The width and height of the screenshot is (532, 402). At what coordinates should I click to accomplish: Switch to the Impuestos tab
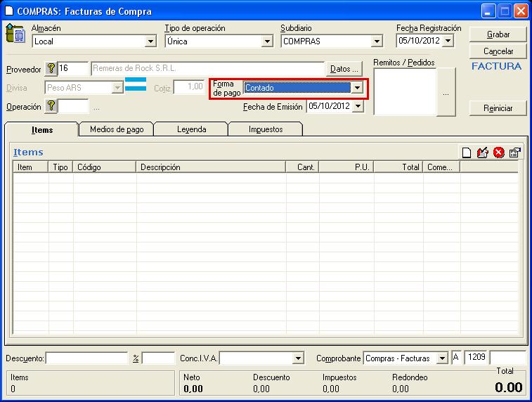(265, 129)
